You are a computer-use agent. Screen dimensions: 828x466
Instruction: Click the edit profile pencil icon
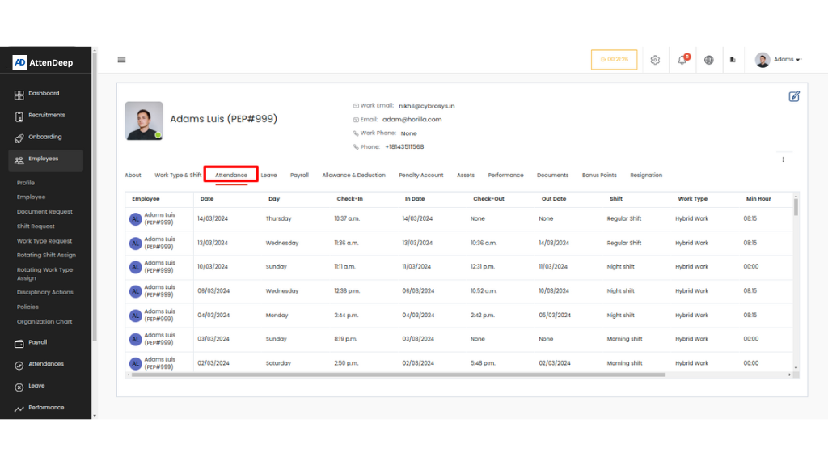(x=794, y=96)
